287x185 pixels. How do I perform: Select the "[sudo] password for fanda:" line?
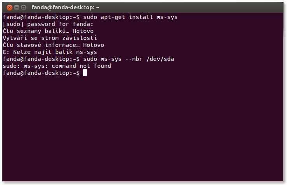pos(48,24)
